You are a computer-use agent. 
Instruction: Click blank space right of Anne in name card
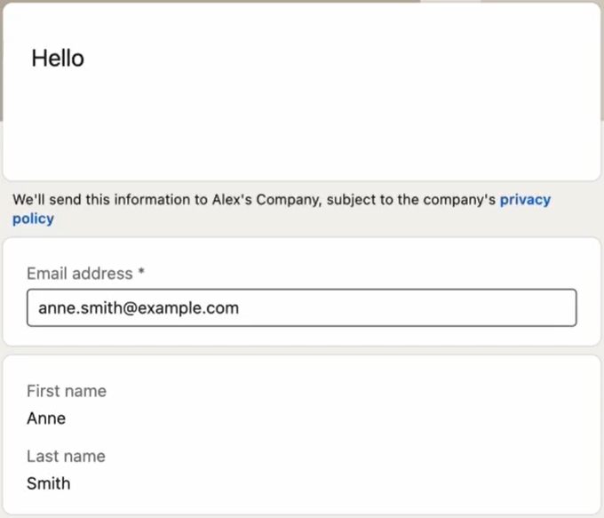pos(311,418)
